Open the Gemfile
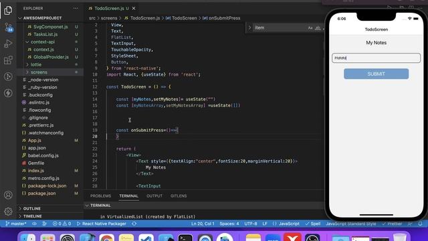Screen dimensions: 428x241 [x=35, y=163]
